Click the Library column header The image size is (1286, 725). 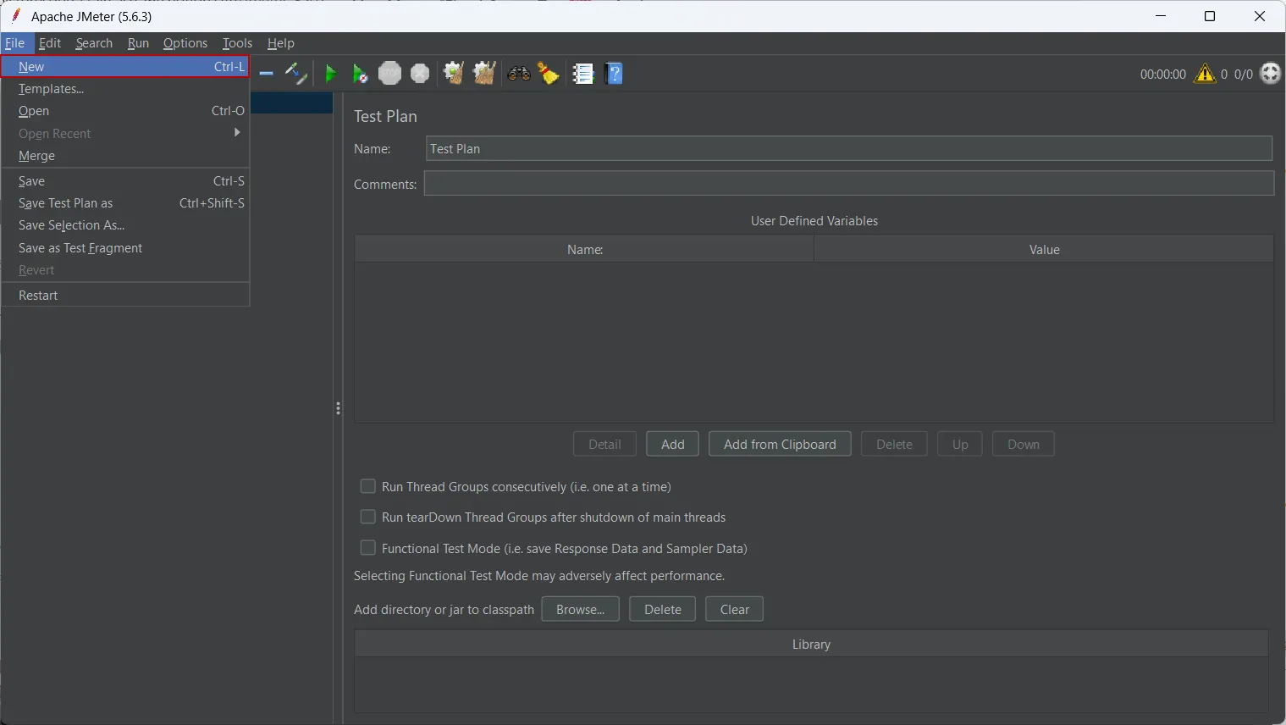click(811, 644)
